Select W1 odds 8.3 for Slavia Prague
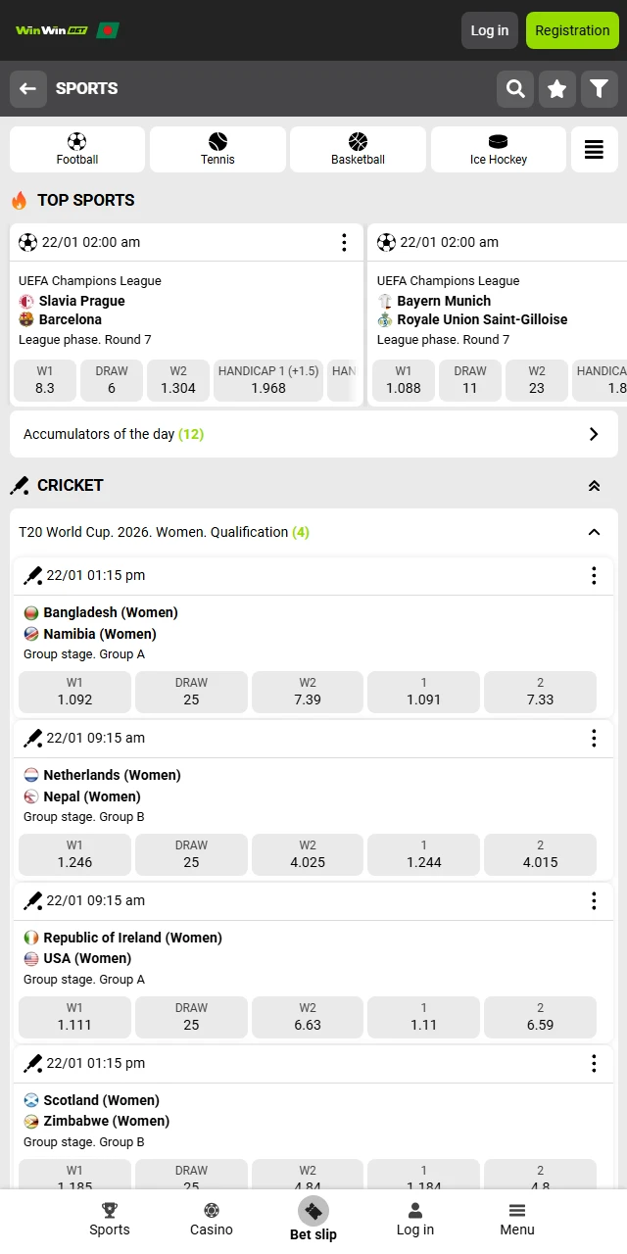The width and height of the screenshot is (627, 1254). [x=45, y=380]
